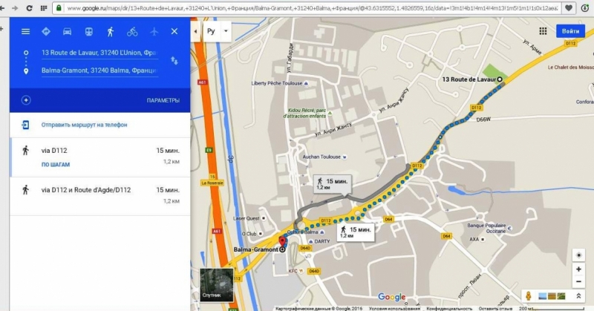Select flights mode airplane icon

154,31
